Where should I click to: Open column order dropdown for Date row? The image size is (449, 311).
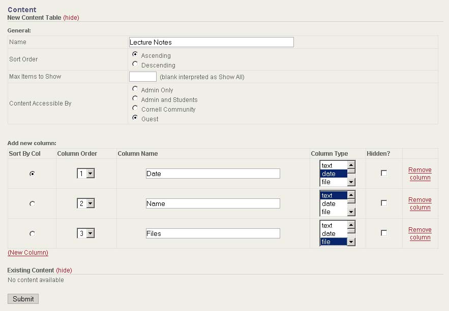(x=86, y=174)
